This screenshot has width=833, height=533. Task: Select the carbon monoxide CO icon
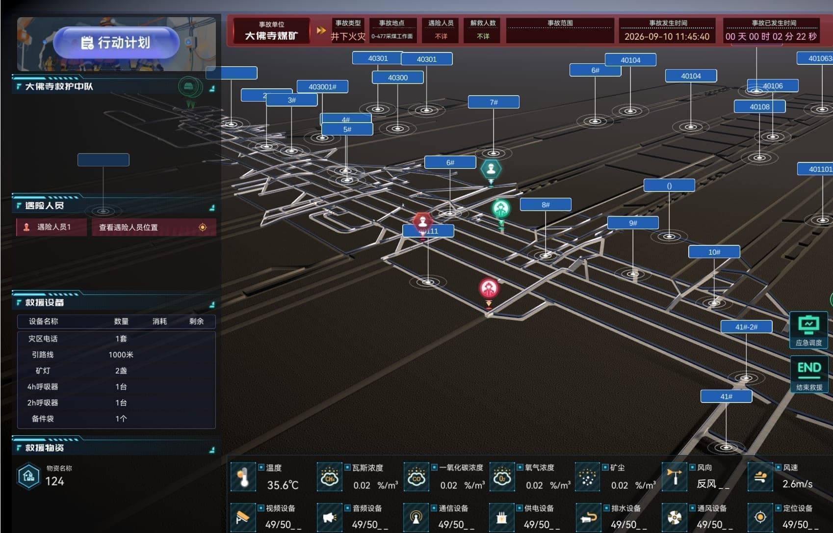click(x=416, y=477)
